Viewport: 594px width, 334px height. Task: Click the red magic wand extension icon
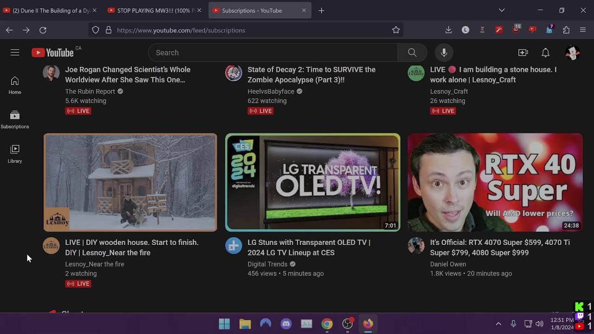click(499, 30)
